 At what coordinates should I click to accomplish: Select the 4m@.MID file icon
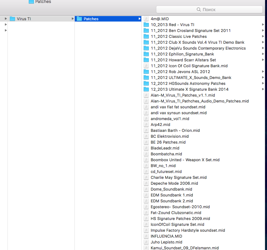coord(146,19)
